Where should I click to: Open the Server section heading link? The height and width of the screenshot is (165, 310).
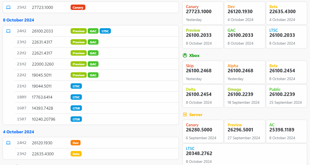196,115
